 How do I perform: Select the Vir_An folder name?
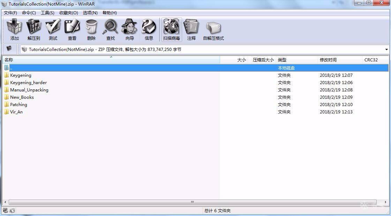click(16, 112)
